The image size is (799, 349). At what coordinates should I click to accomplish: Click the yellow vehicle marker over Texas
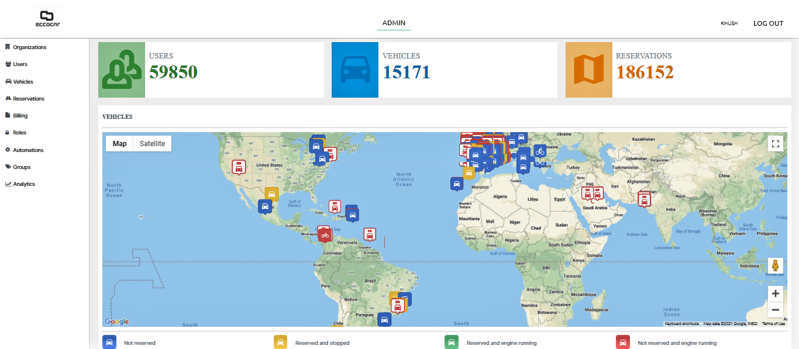271,193
